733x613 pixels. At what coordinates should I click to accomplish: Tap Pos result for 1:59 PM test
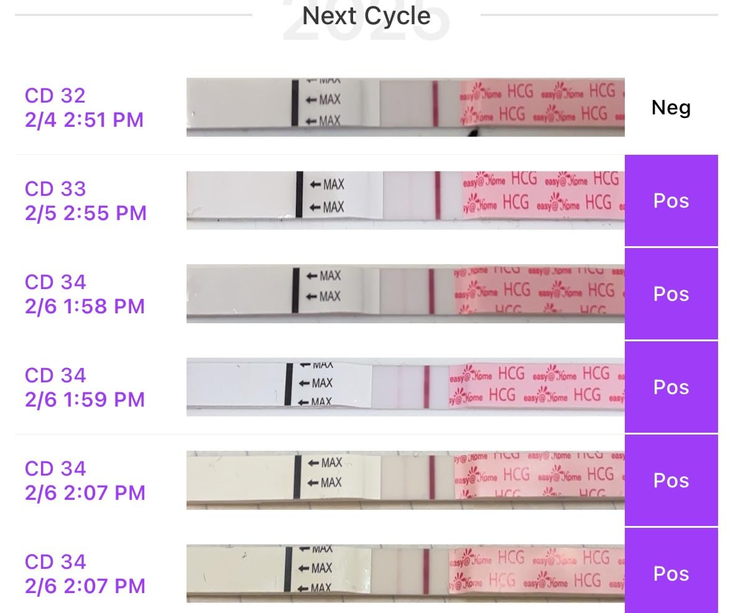pyautogui.click(x=671, y=387)
